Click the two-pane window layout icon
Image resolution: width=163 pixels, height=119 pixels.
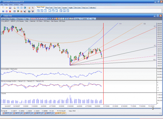[21, 8]
